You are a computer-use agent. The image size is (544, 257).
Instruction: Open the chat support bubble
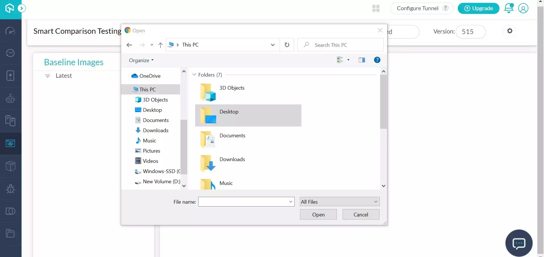pos(519,243)
